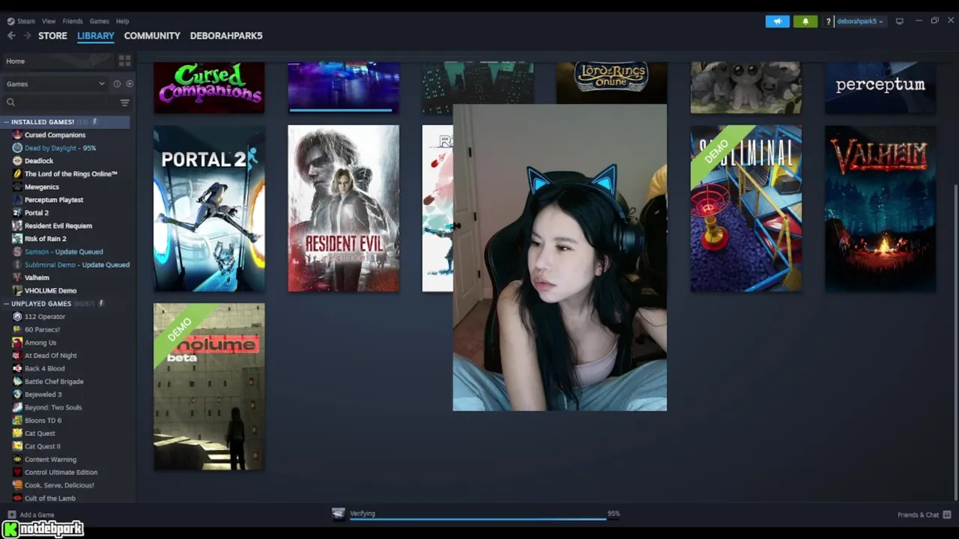Click the Deadlock sidebar icon
This screenshot has height=539, width=959.
[17, 161]
